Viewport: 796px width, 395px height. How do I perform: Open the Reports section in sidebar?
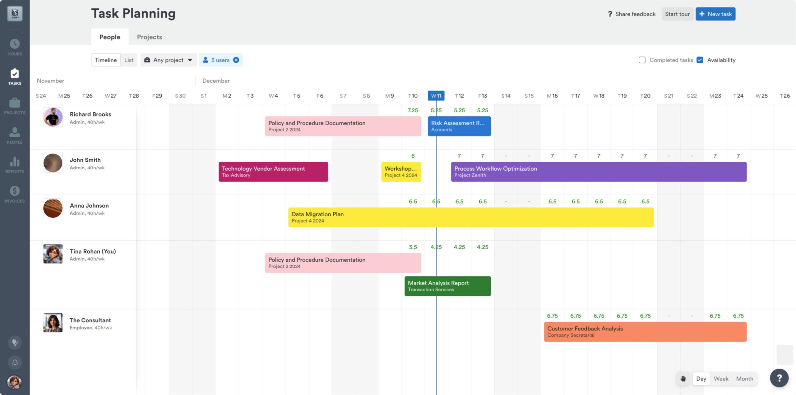(x=14, y=164)
